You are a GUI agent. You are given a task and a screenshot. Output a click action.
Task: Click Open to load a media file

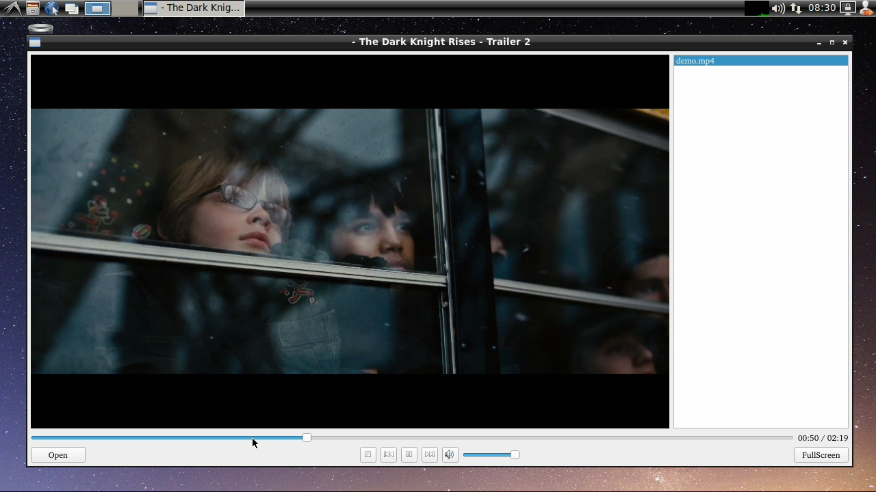tap(58, 455)
